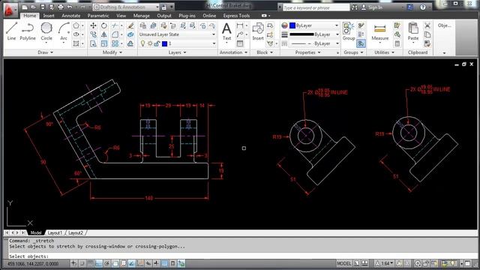This screenshot has height=270, width=480.
Task: Click the Insert block tool
Action: (258, 31)
